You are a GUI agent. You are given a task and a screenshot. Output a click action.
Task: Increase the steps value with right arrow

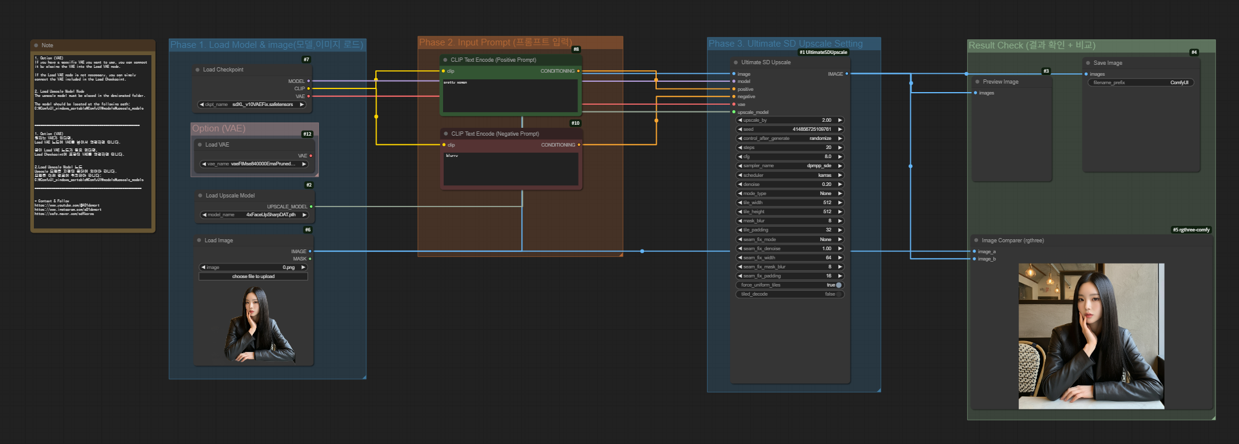coord(840,148)
